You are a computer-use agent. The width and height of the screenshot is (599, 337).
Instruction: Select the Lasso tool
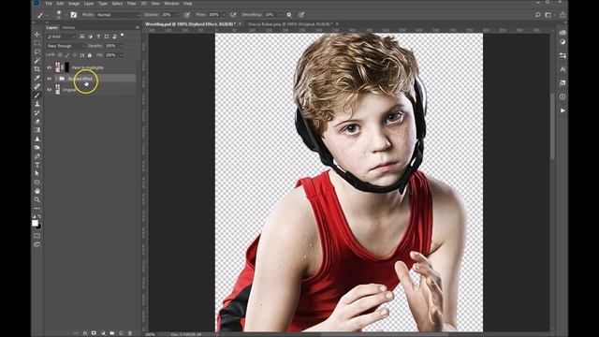tap(37, 51)
